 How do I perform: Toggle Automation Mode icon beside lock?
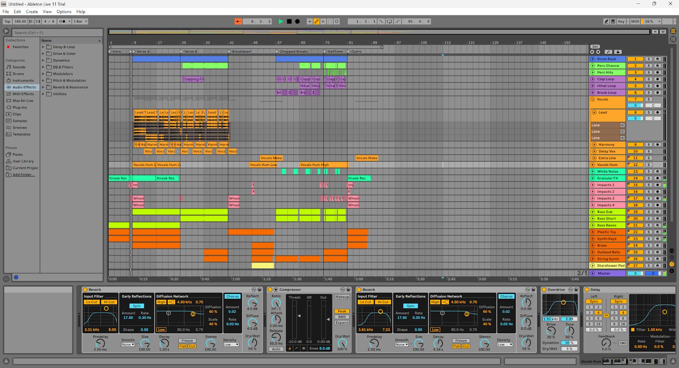tap(608, 52)
